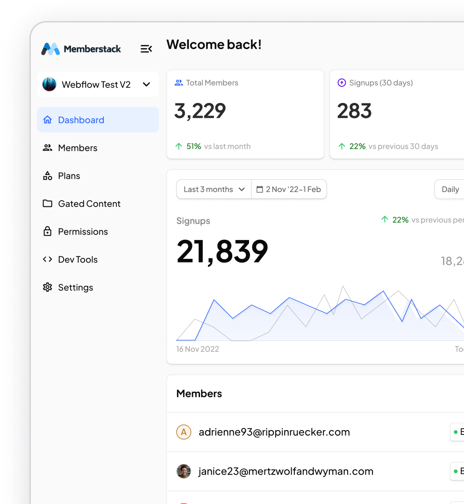Click the Dev Tools code icon
This screenshot has height=504, width=464.
(x=47, y=259)
